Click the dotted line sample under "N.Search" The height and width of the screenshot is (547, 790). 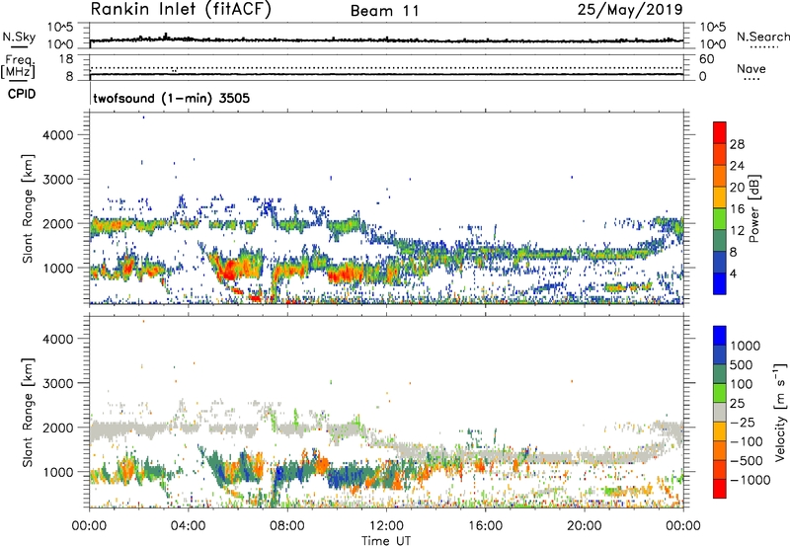tap(764, 47)
